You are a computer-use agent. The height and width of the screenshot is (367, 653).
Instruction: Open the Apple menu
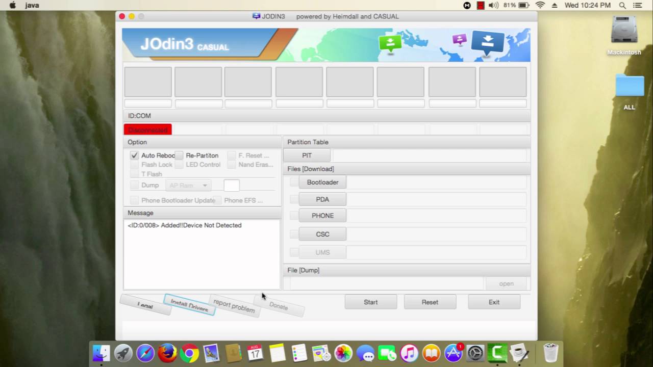[x=13, y=5]
